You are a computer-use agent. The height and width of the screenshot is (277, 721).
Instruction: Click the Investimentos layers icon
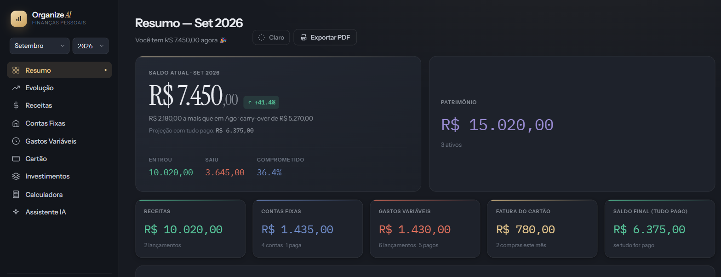(x=16, y=176)
